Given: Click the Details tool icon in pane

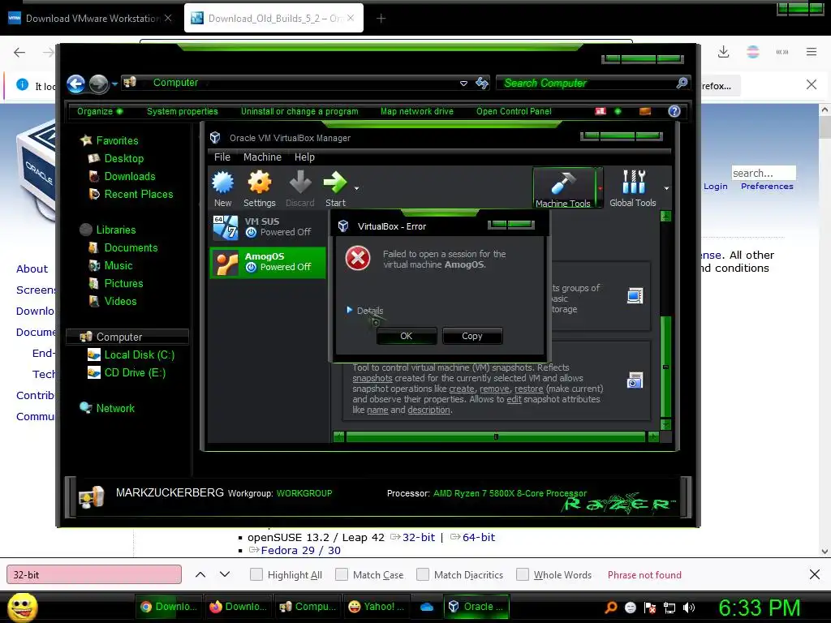Looking at the screenshot, I should tap(635, 295).
